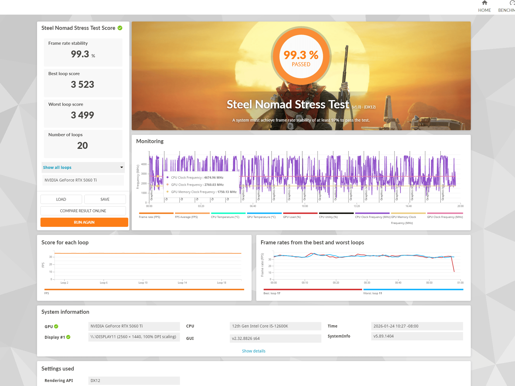Click the orange RUN AGAIN button
The width and height of the screenshot is (515, 386).
click(x=84, y=222)
